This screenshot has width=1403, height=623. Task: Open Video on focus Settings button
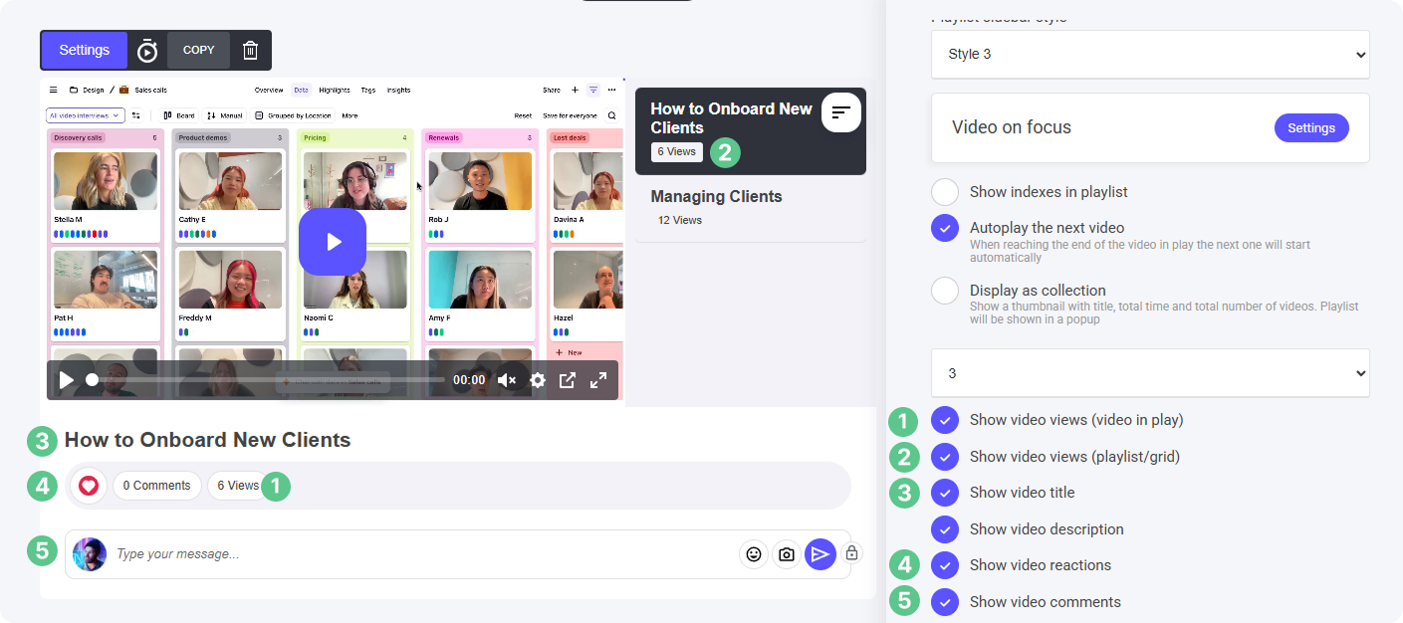[x=1310, y=128]
